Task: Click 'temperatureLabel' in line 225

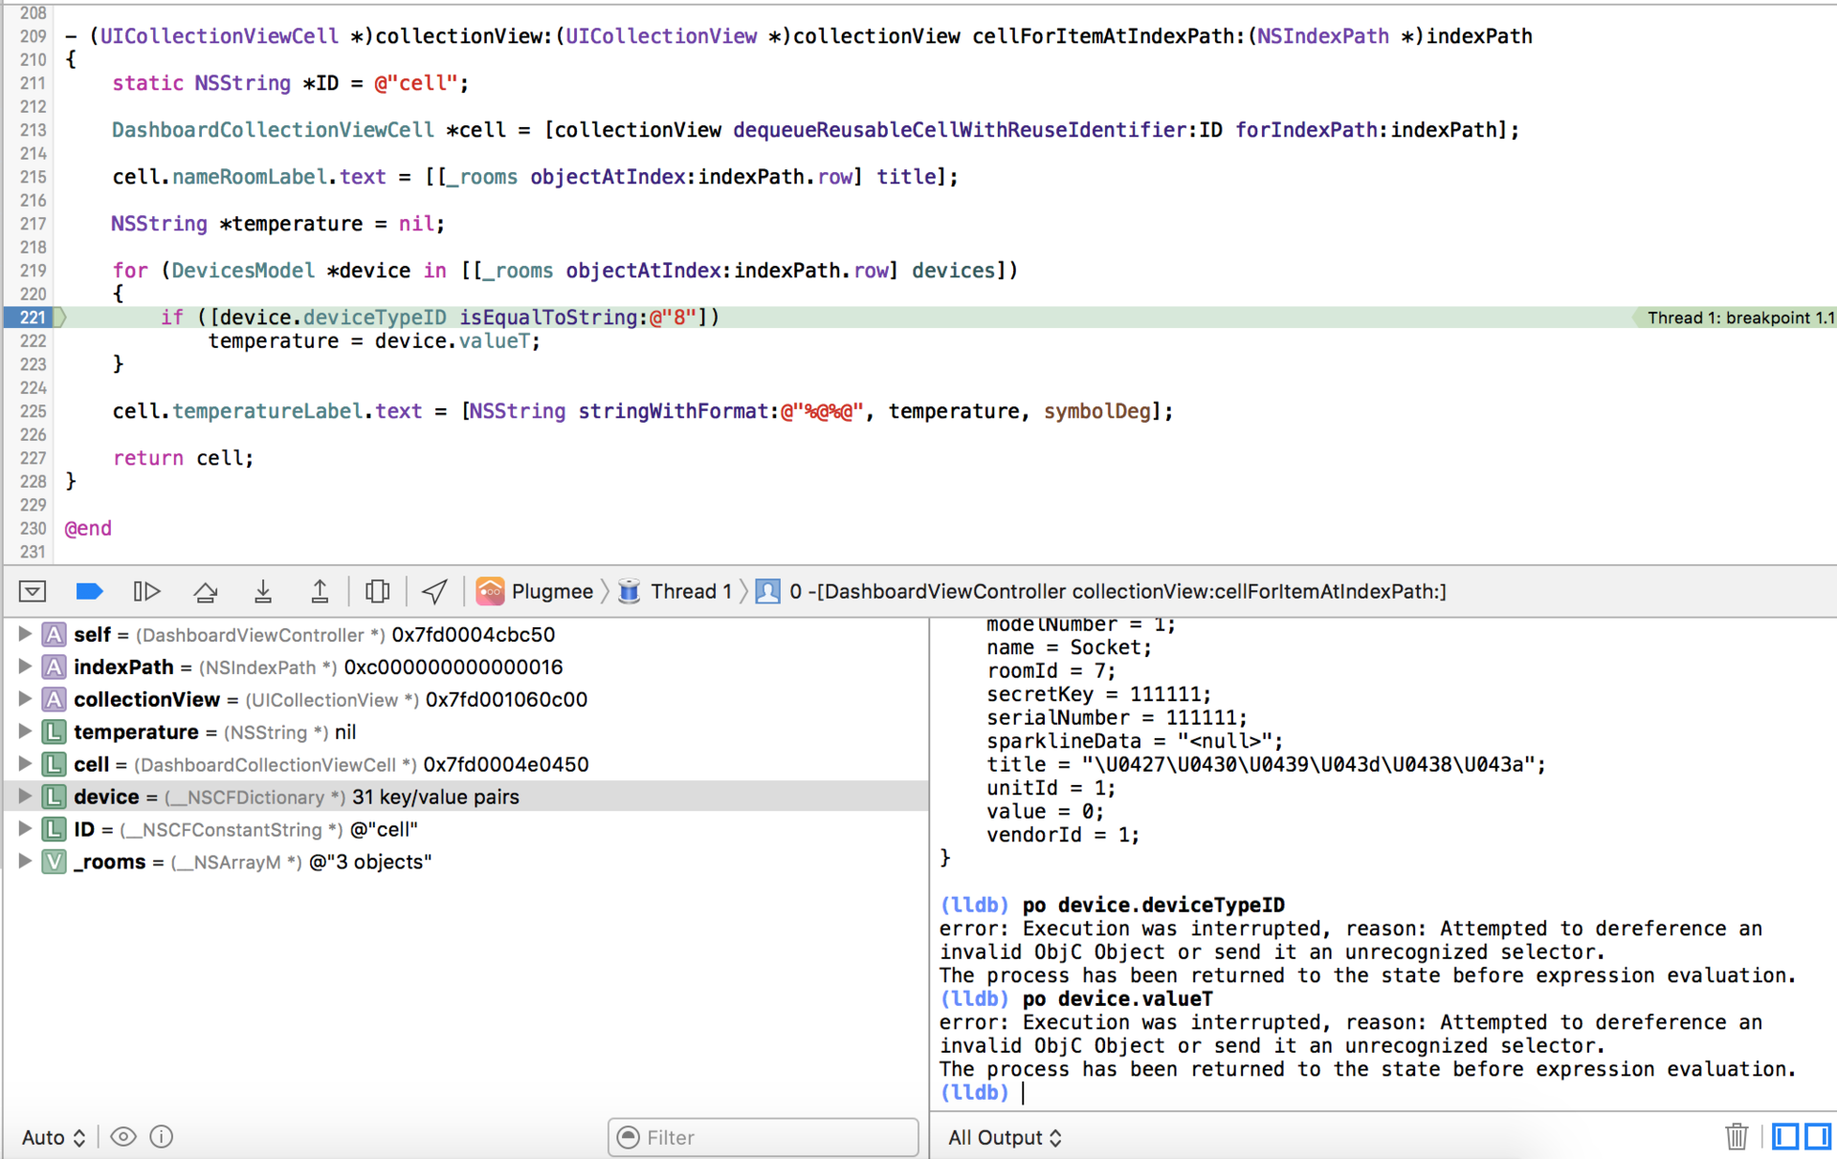Action: click(268, 410)
